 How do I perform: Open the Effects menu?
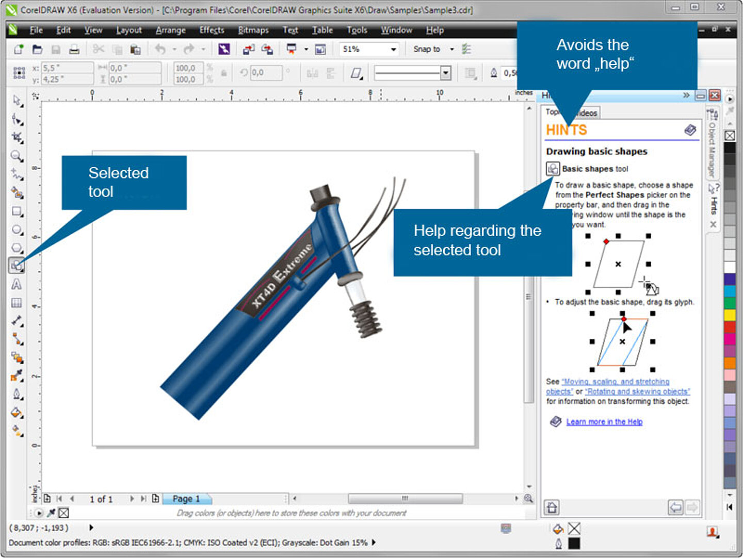coord(212,30)
